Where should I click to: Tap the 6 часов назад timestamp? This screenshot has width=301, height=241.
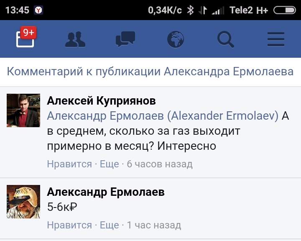[160, 164]
